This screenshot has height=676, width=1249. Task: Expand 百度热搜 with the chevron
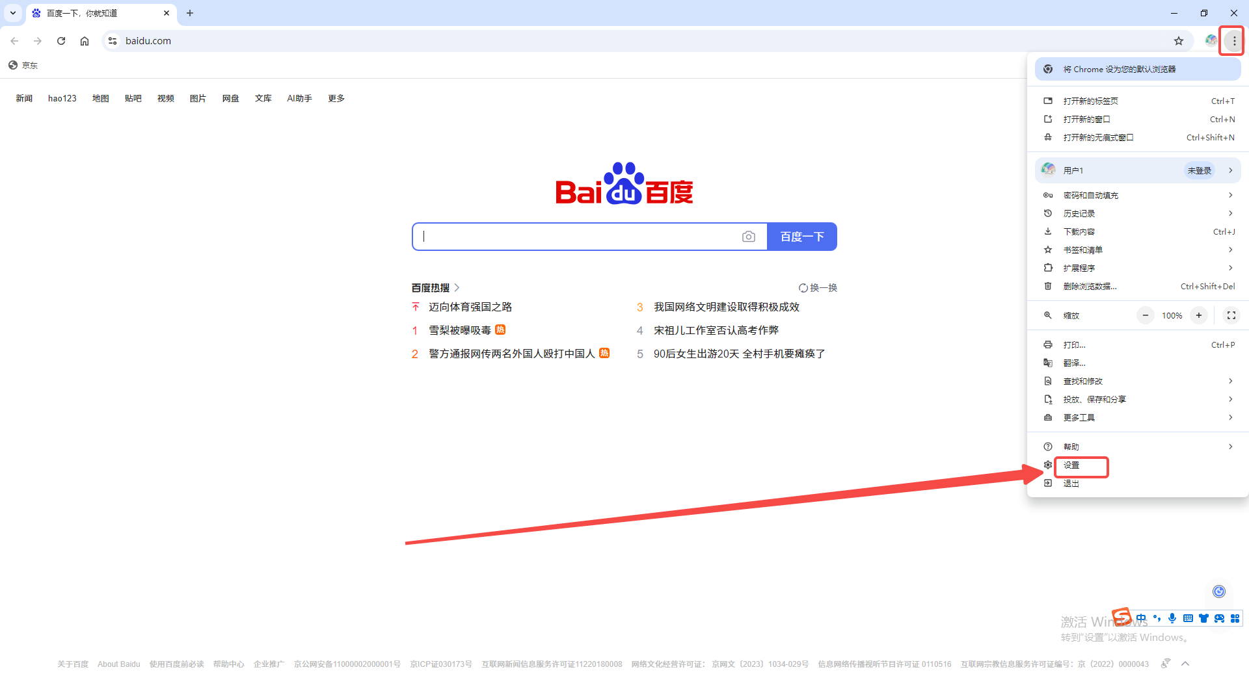457,287
